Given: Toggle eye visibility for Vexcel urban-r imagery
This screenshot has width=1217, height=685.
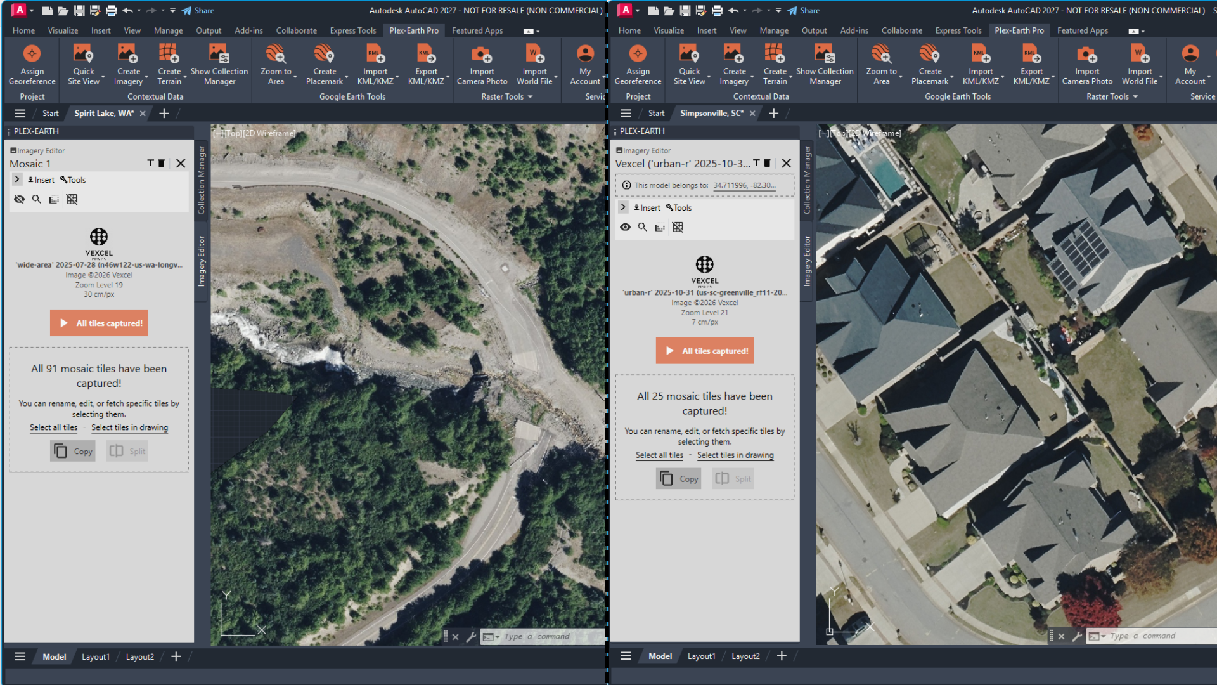Looking at the screenshot, I should tap(625, 227).
